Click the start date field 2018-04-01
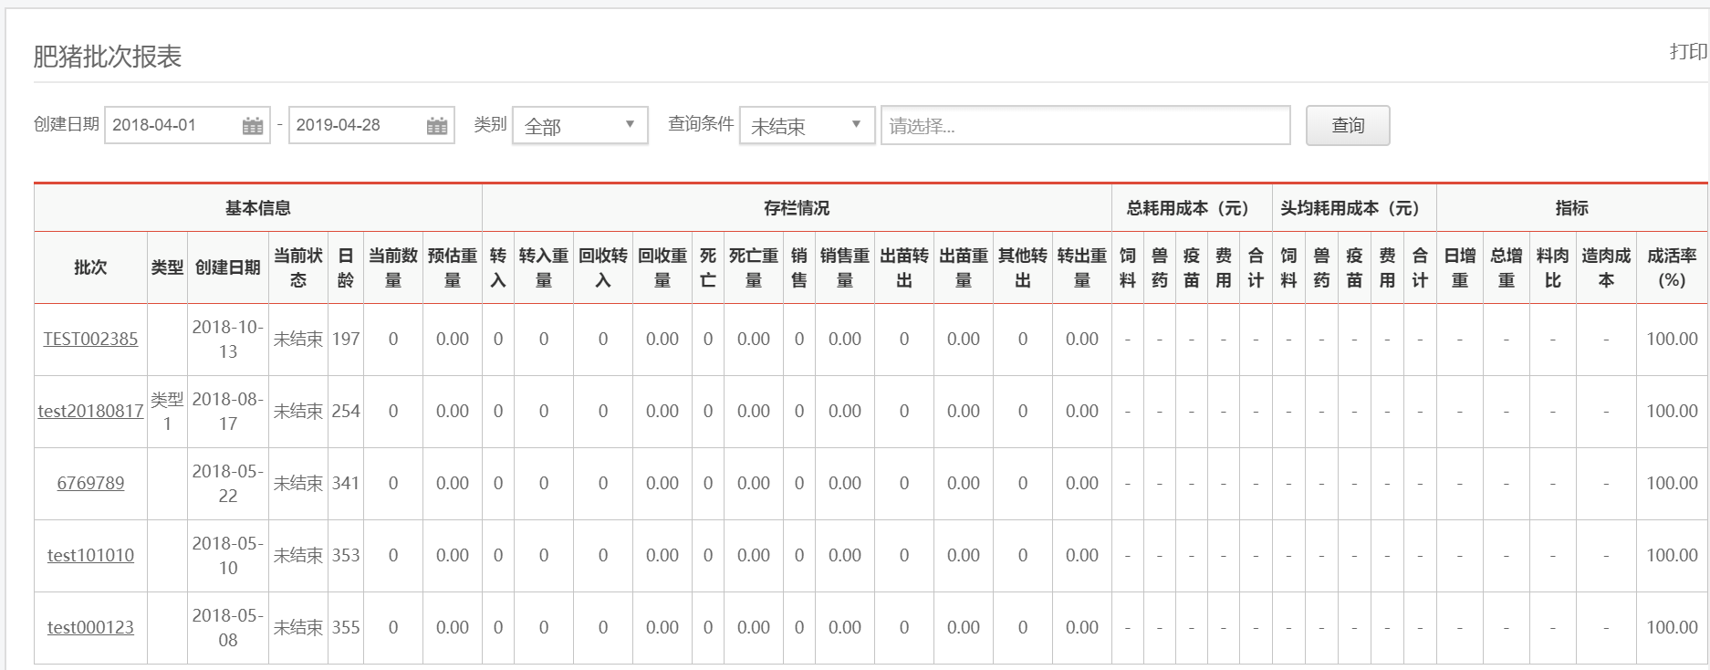Screen dimensions: 1710x670 173,126
